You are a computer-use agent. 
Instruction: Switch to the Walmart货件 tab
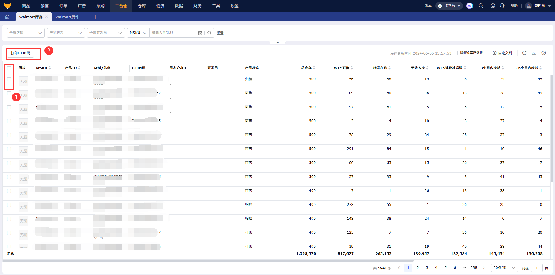(x=67, y=17)
